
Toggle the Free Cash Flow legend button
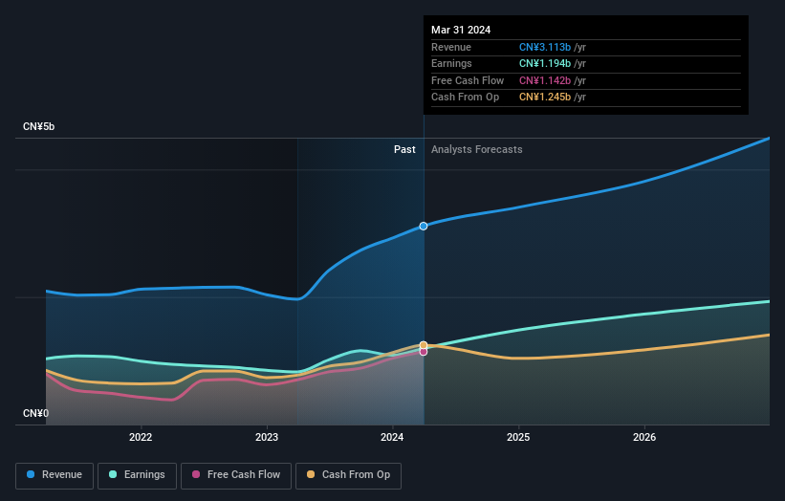pos(236,475)
